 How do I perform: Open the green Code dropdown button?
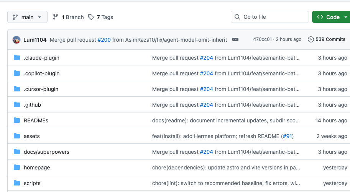pyautogui.click(x=331, y=17)
